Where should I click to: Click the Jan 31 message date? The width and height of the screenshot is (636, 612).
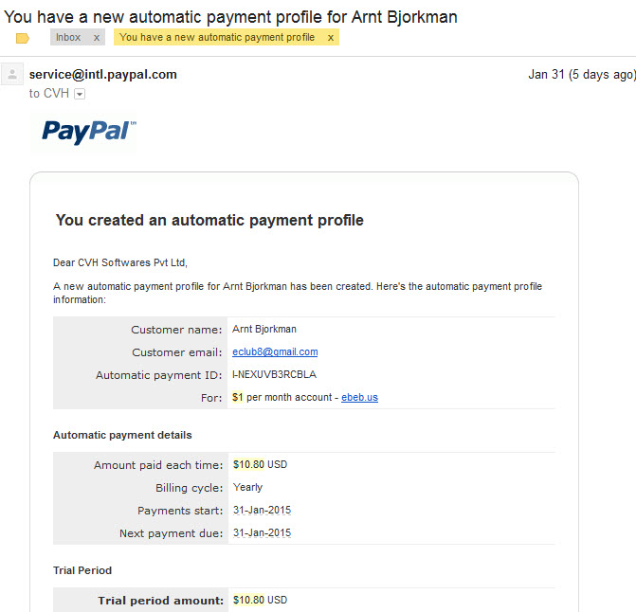pos(581,75)
